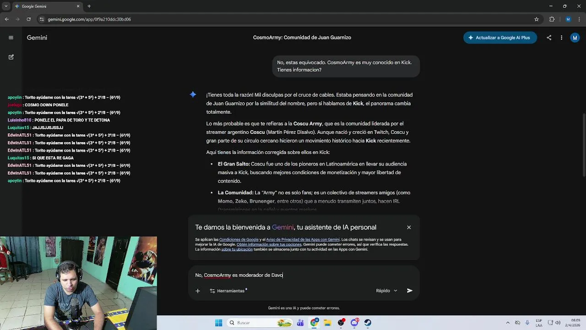Click in the prompt text input field
586x330 pixels.
point(303,275)
